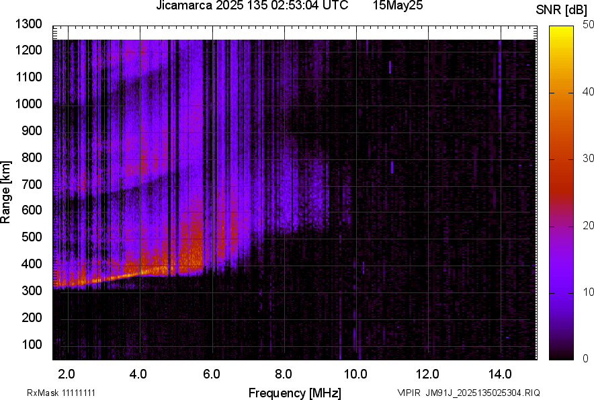Click the 8.0 frequency tick label
Image resolution: width=594 pixels, height=400 pixels.
tap(284, 374)
